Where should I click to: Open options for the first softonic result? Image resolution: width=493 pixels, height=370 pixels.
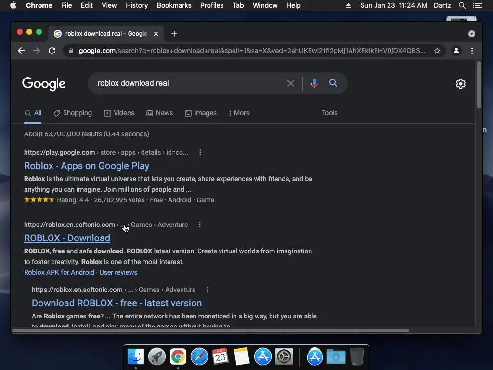[x=200, y=225]
